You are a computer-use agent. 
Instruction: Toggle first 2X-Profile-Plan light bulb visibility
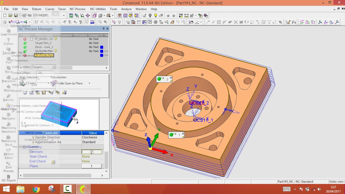(x=56, y=51)
